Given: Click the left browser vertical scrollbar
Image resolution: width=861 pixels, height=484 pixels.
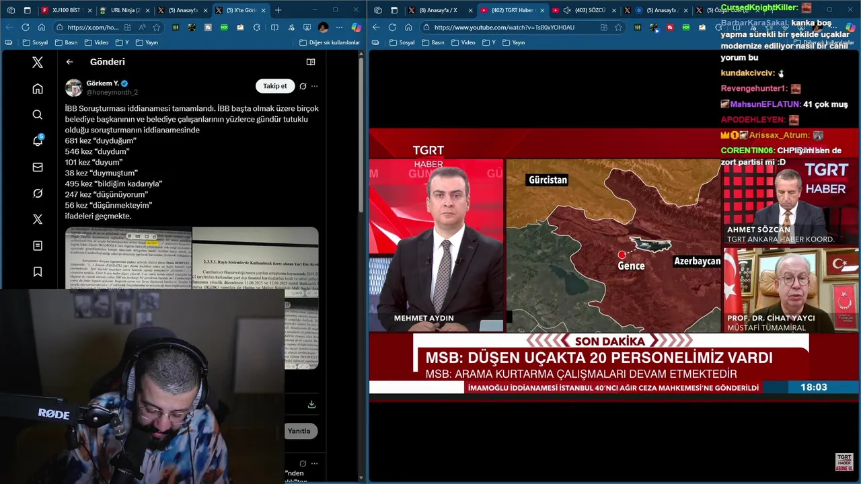Looking at the screenshot, I should 361,134.
